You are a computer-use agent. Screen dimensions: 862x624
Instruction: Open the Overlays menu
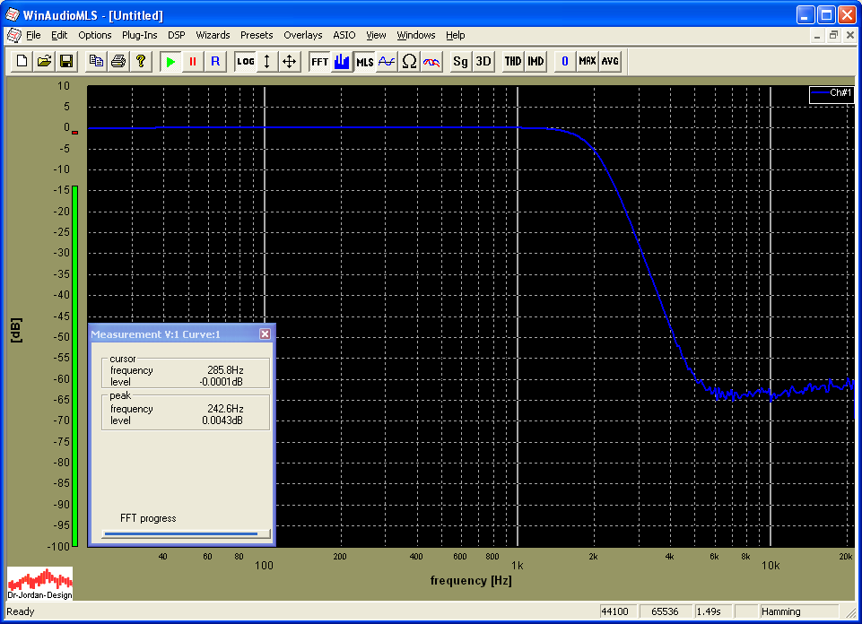[x=302, y=35]
